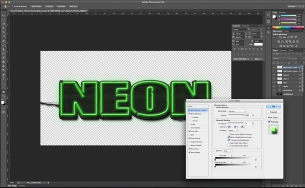Click the Opacity slider in General Blending
305x188 pixels.
coord(236,115)
